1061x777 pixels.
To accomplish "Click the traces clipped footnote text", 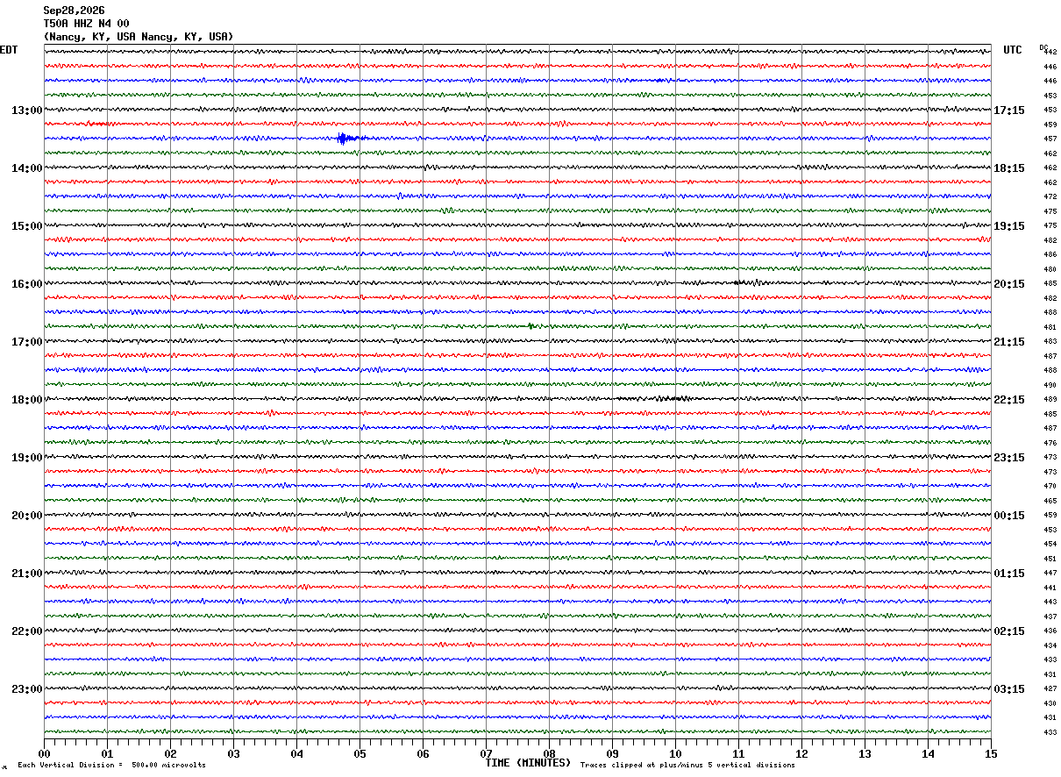I will click(687, 765).
